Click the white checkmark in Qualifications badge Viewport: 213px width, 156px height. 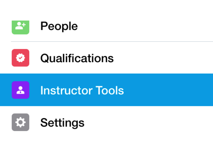click(x=20, y=58)
